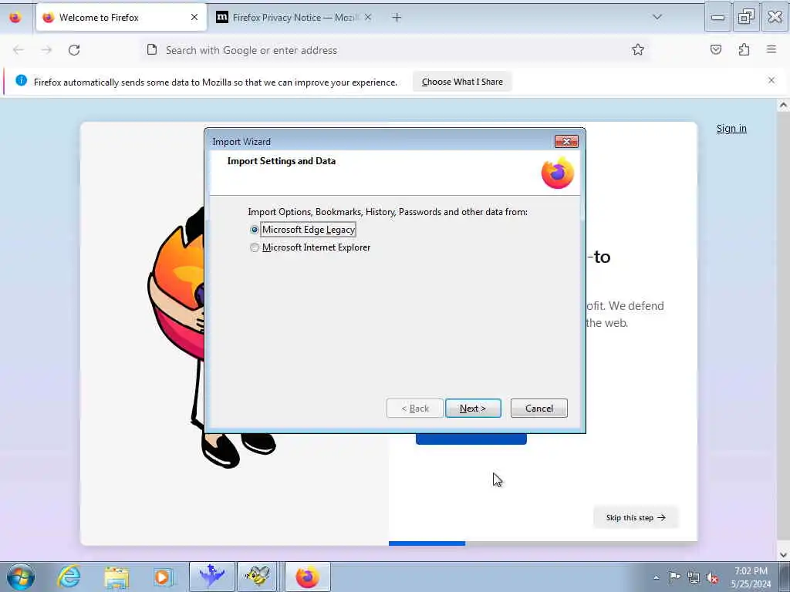Show hidden tray icons arrow
The height and width of the screenshot is (592, 790).
656,577
